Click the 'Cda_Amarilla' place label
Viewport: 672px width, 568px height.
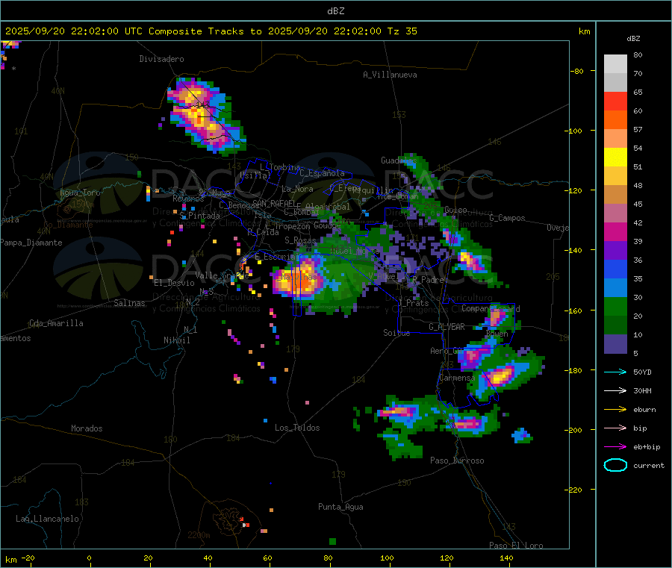[x=56, y=323]
